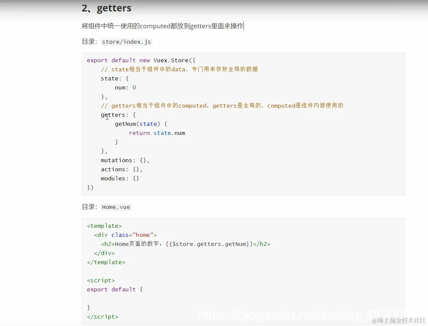The image size is (428, 326).
Task: Click the h2 line with '$store.getters.getNum'
Action: [186, 244]
